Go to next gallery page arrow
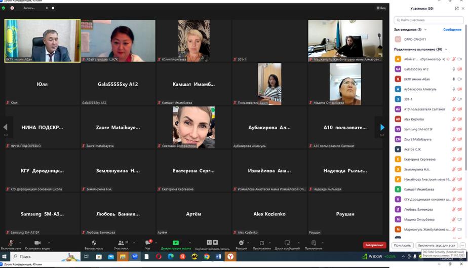 point(382,127)
